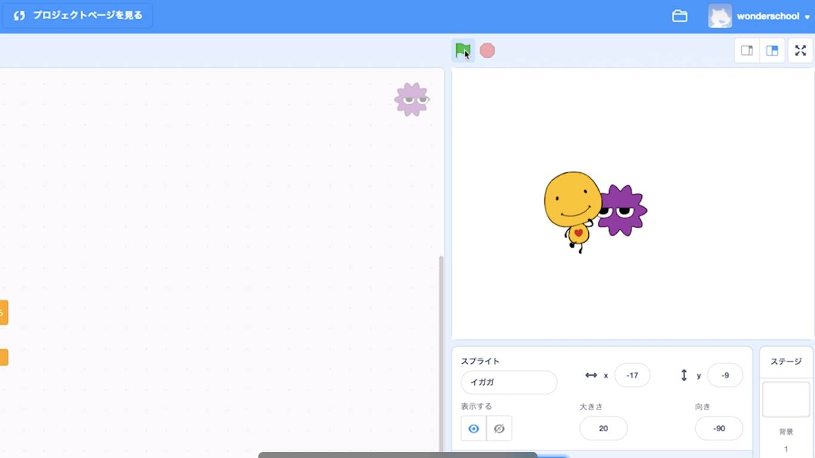Show the sprite with eye icon

(474, 428)
